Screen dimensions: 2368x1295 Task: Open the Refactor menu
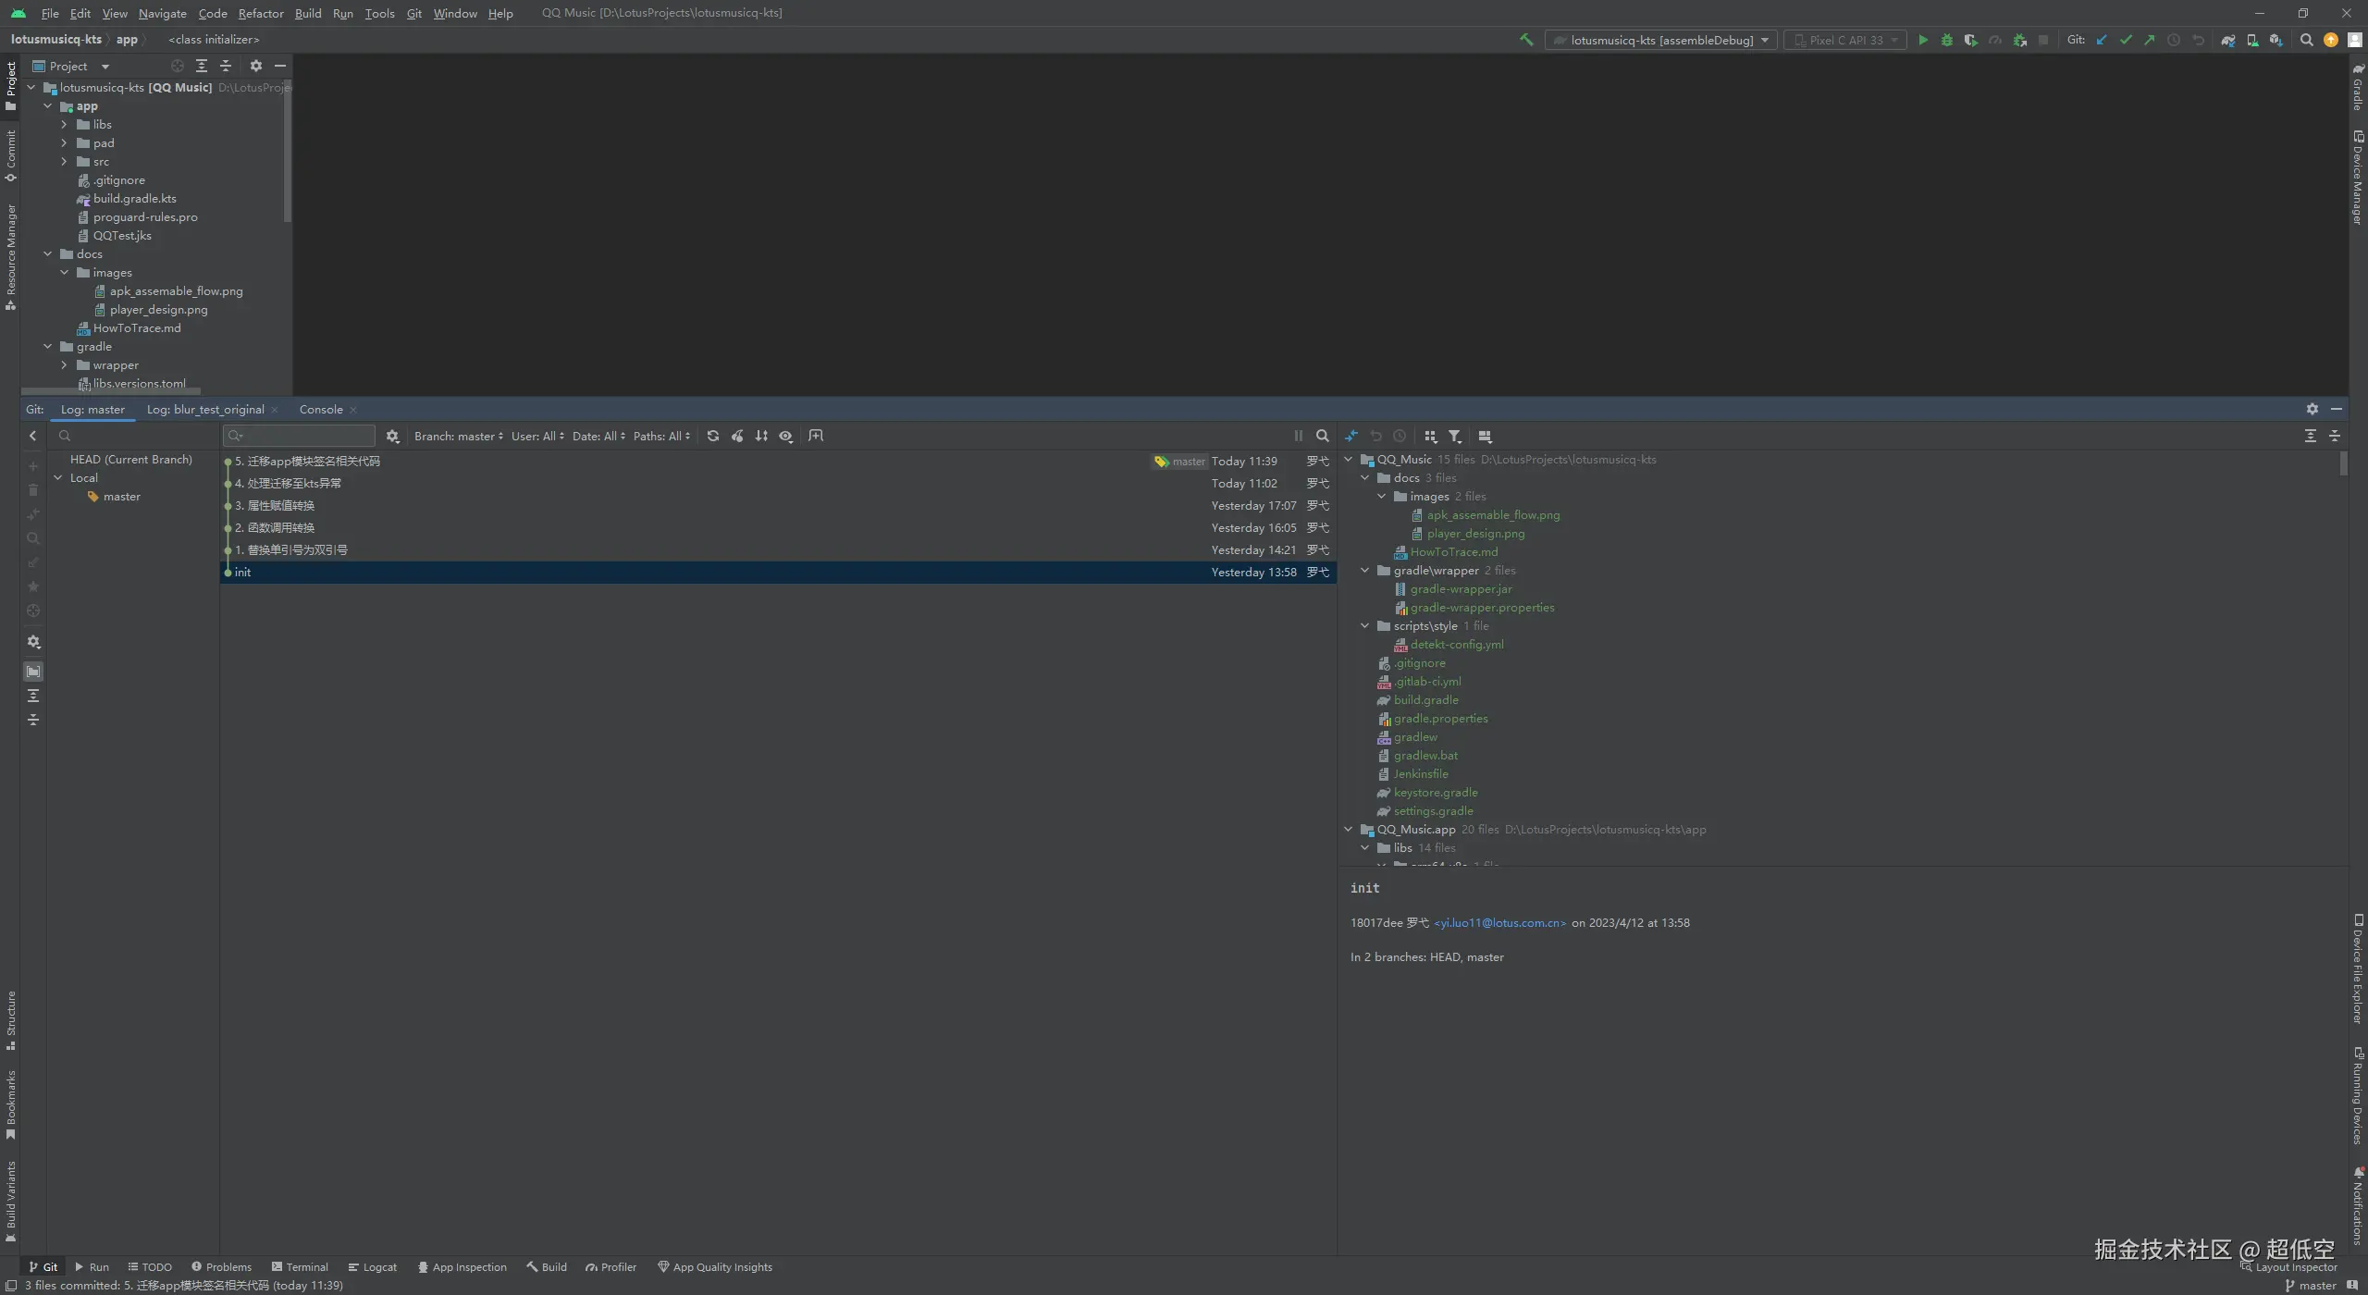click(261, 13)
